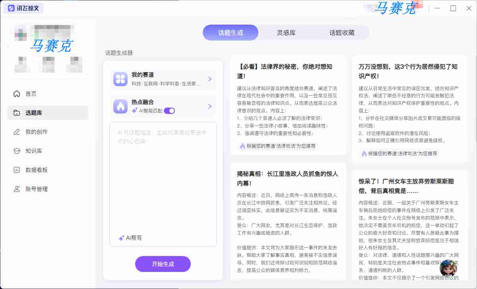Switch to the 灵感库 tab
The height and width of the screenshot is (289, 477).
[x=286, y=33]
